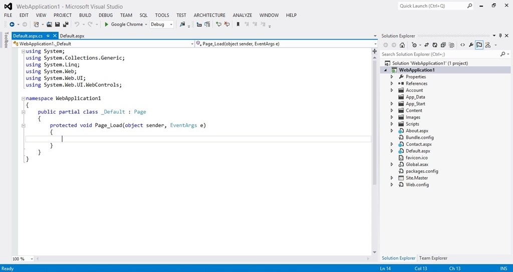
Task: Open the collapsed Toolbox side panel
Action: coord(6,40)
